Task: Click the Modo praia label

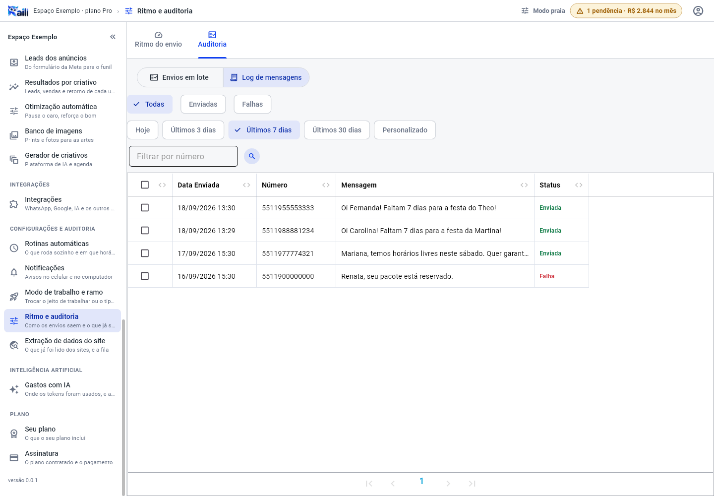Action: pyautogui.click(x=549, y=11)
